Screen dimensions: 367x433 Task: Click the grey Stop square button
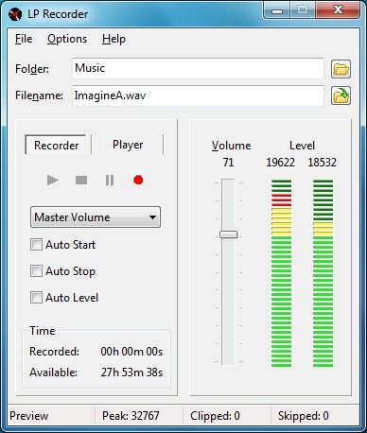point(81,181)
